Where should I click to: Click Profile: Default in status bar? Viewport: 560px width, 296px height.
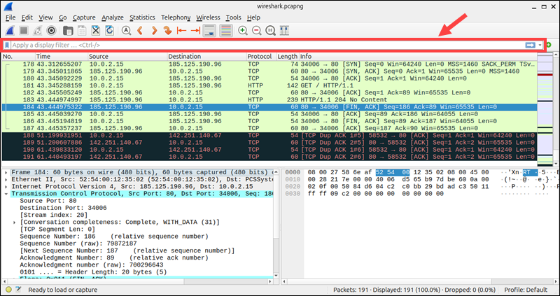click(526, 290)
